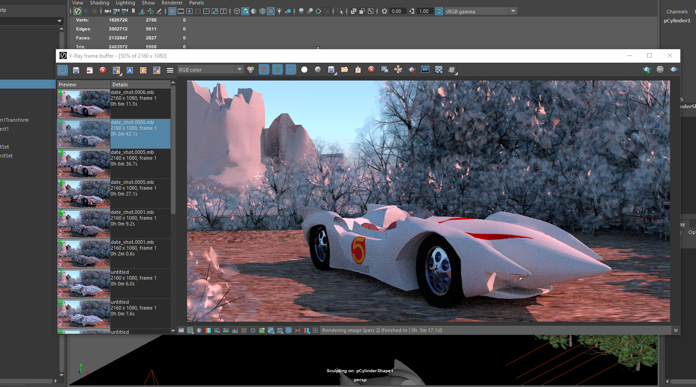Enable smooth shade all cube icon
696x387 pixels.
point(245,11)
